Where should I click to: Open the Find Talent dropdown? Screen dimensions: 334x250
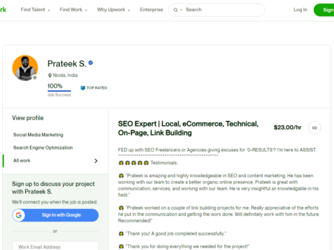pos(35,10)
